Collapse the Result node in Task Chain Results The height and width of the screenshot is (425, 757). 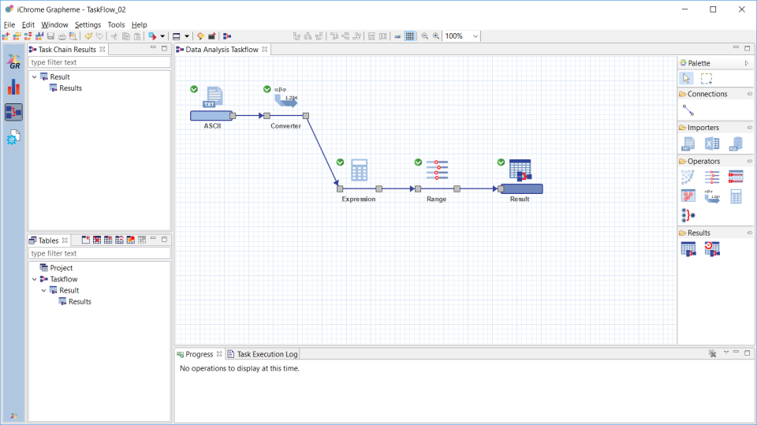tap(34, 76)
